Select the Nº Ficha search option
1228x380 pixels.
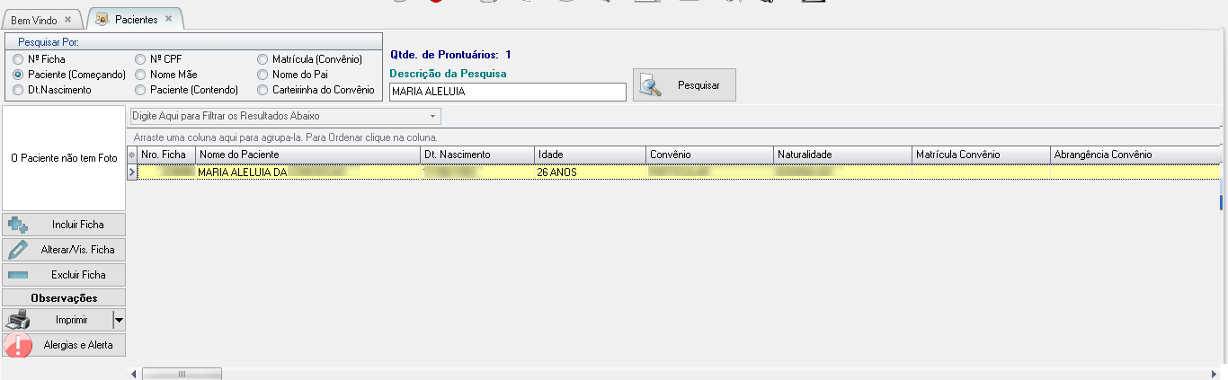(18, 59)
